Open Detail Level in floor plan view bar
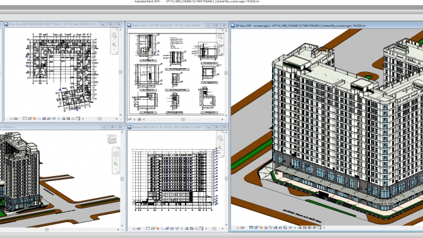This screenshot has height=238, width=423. (x=25, y=119)
